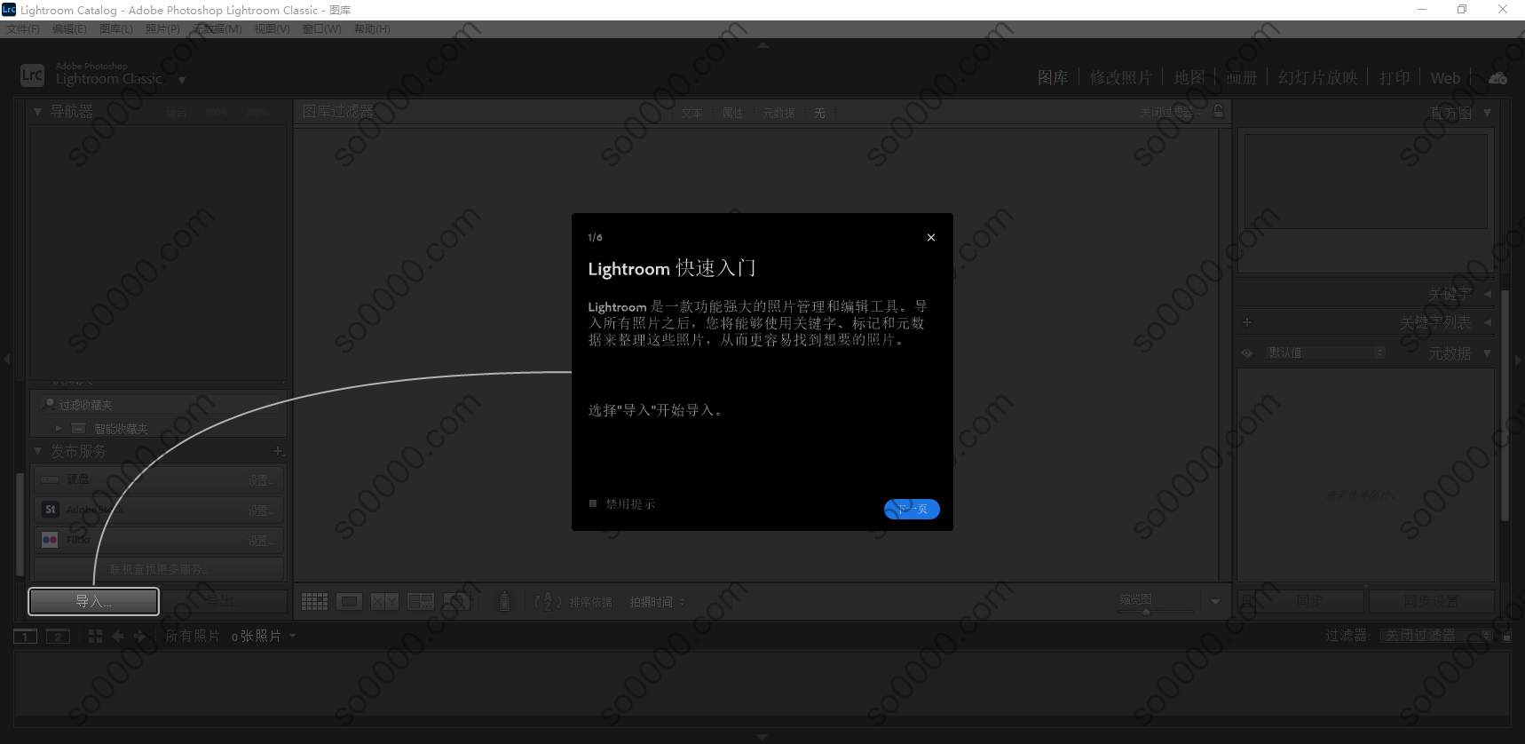This screenshot has width=1525, height=744.
Task: Select 属性 in Library Filter bar
Action: click(x=732, y=113)
